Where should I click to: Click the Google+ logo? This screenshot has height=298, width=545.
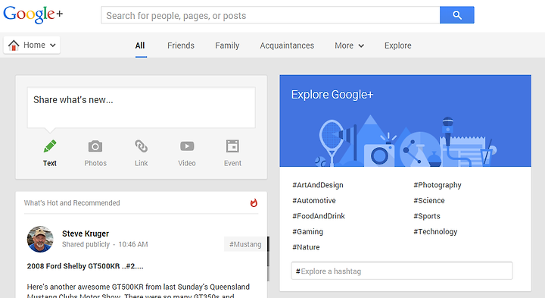[x=33, y=14]
